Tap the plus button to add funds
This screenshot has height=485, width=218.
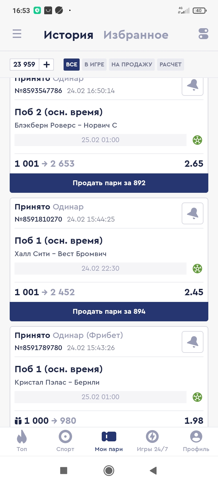click(47, 65)
